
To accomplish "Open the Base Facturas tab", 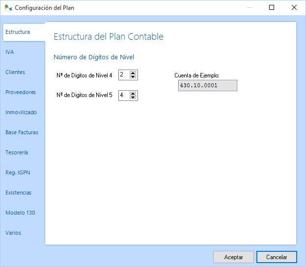I will pyautogui.click(x=22, y=132).
